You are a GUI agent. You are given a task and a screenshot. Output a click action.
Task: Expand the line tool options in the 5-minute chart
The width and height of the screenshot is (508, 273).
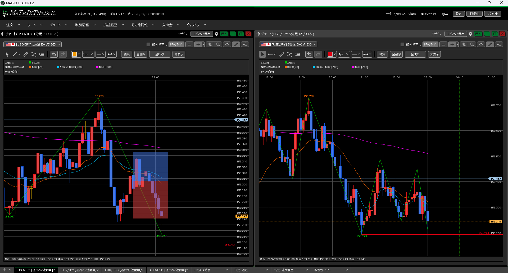[275, 54]
